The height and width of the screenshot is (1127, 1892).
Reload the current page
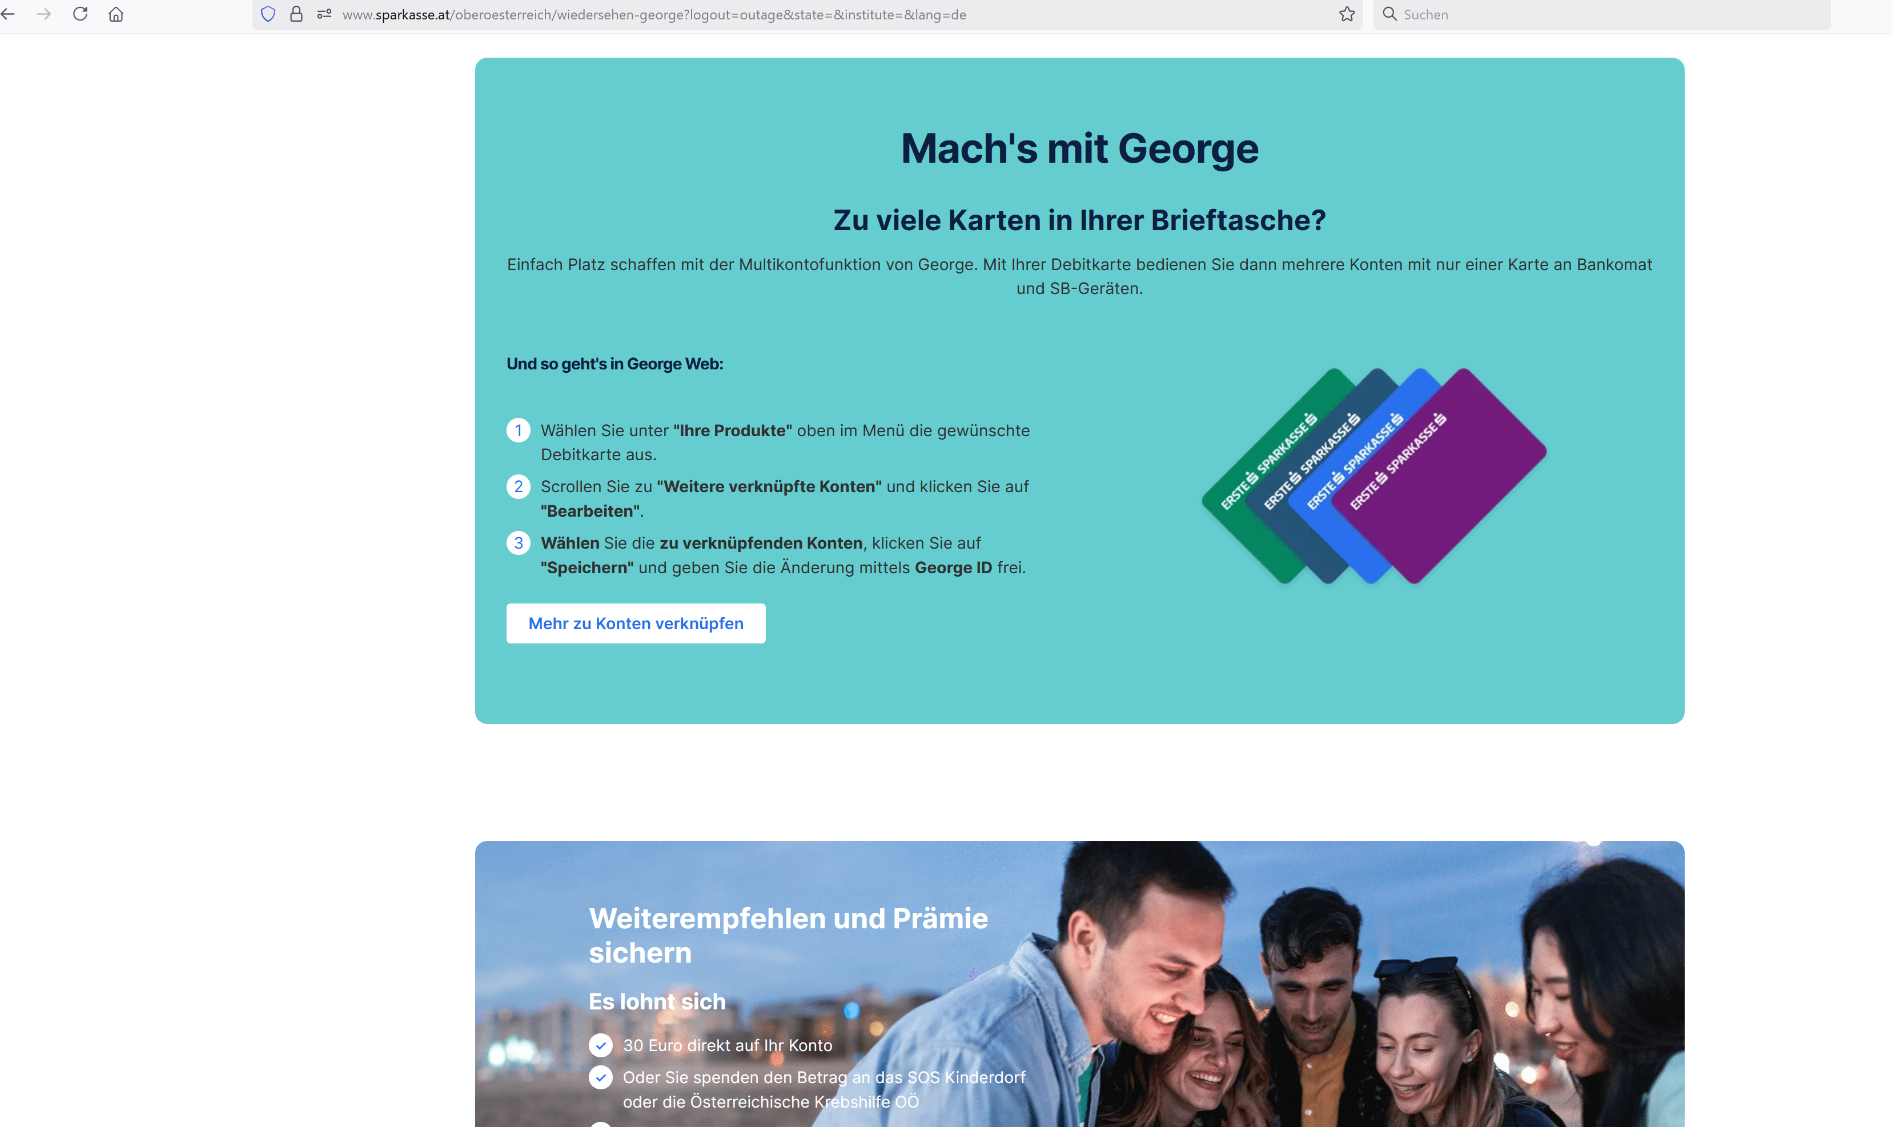[x=80, y=14]
